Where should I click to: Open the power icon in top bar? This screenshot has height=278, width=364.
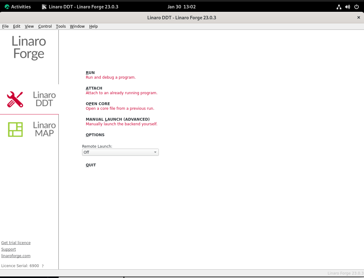point(356,7)
